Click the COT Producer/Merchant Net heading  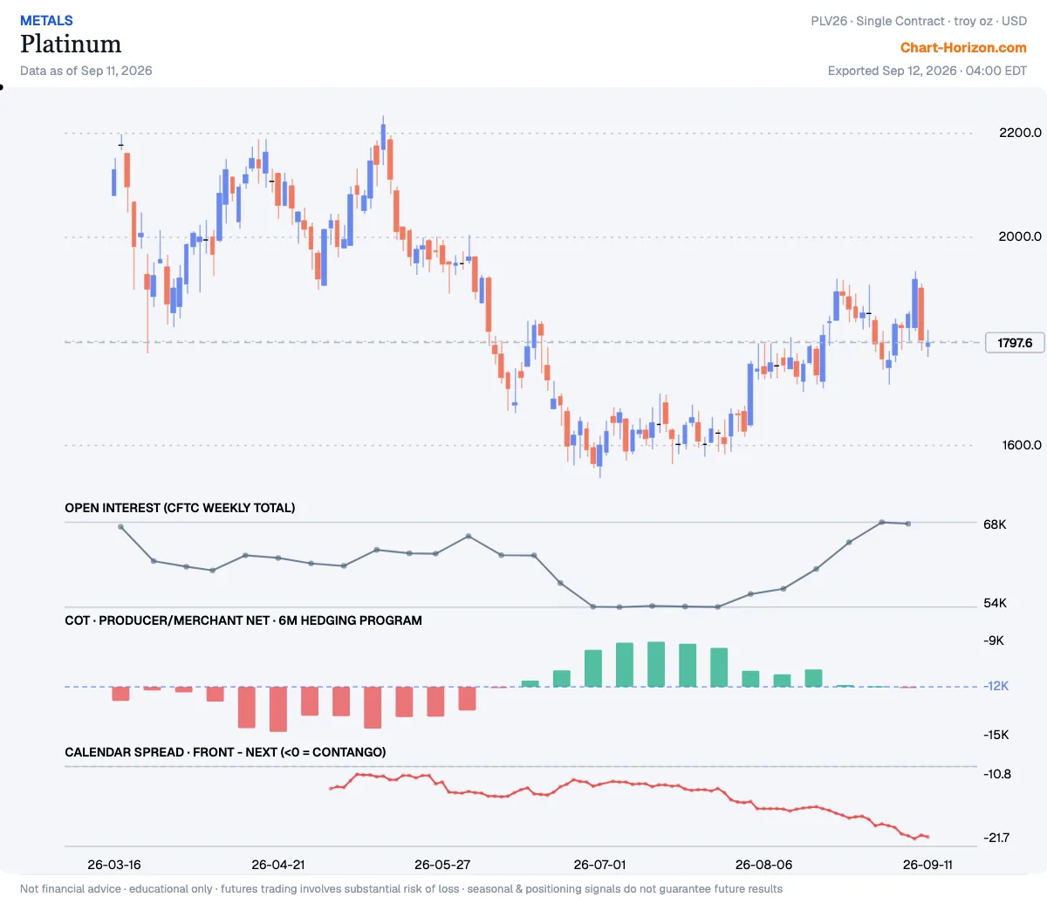point(243,620)
